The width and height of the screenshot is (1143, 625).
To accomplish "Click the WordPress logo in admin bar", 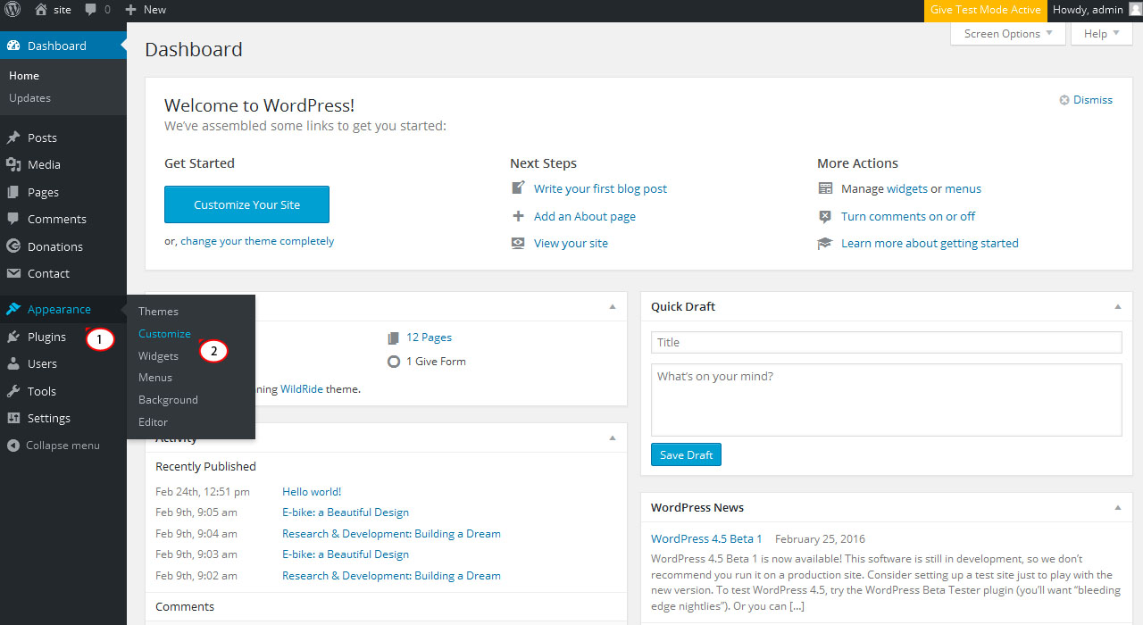I will [13, 10].
